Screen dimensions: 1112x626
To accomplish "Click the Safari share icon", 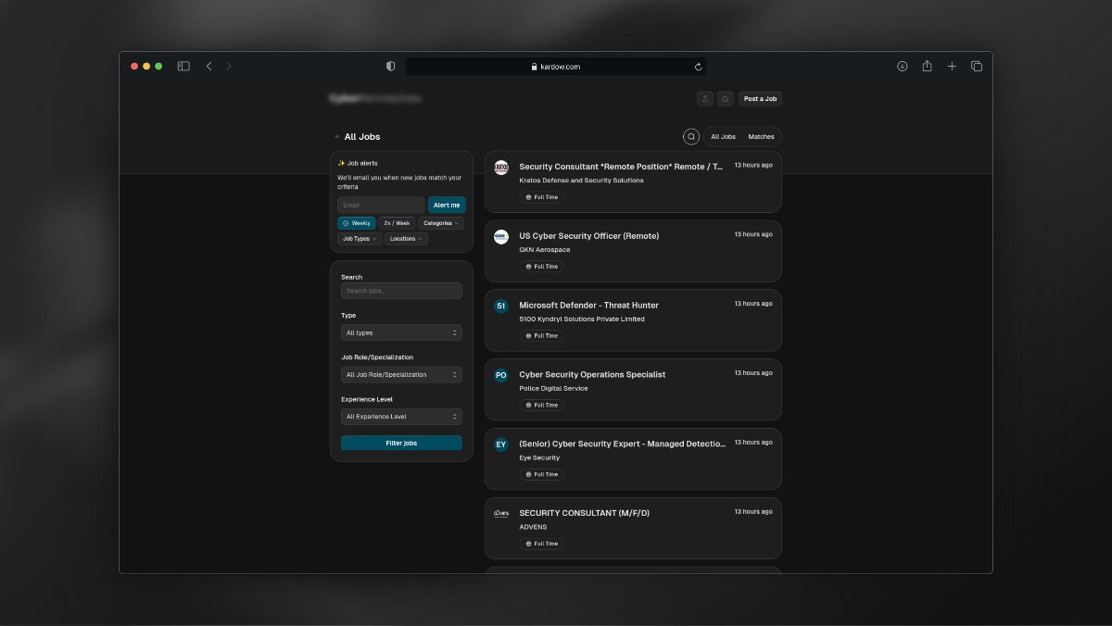I will tap(927, 66).
